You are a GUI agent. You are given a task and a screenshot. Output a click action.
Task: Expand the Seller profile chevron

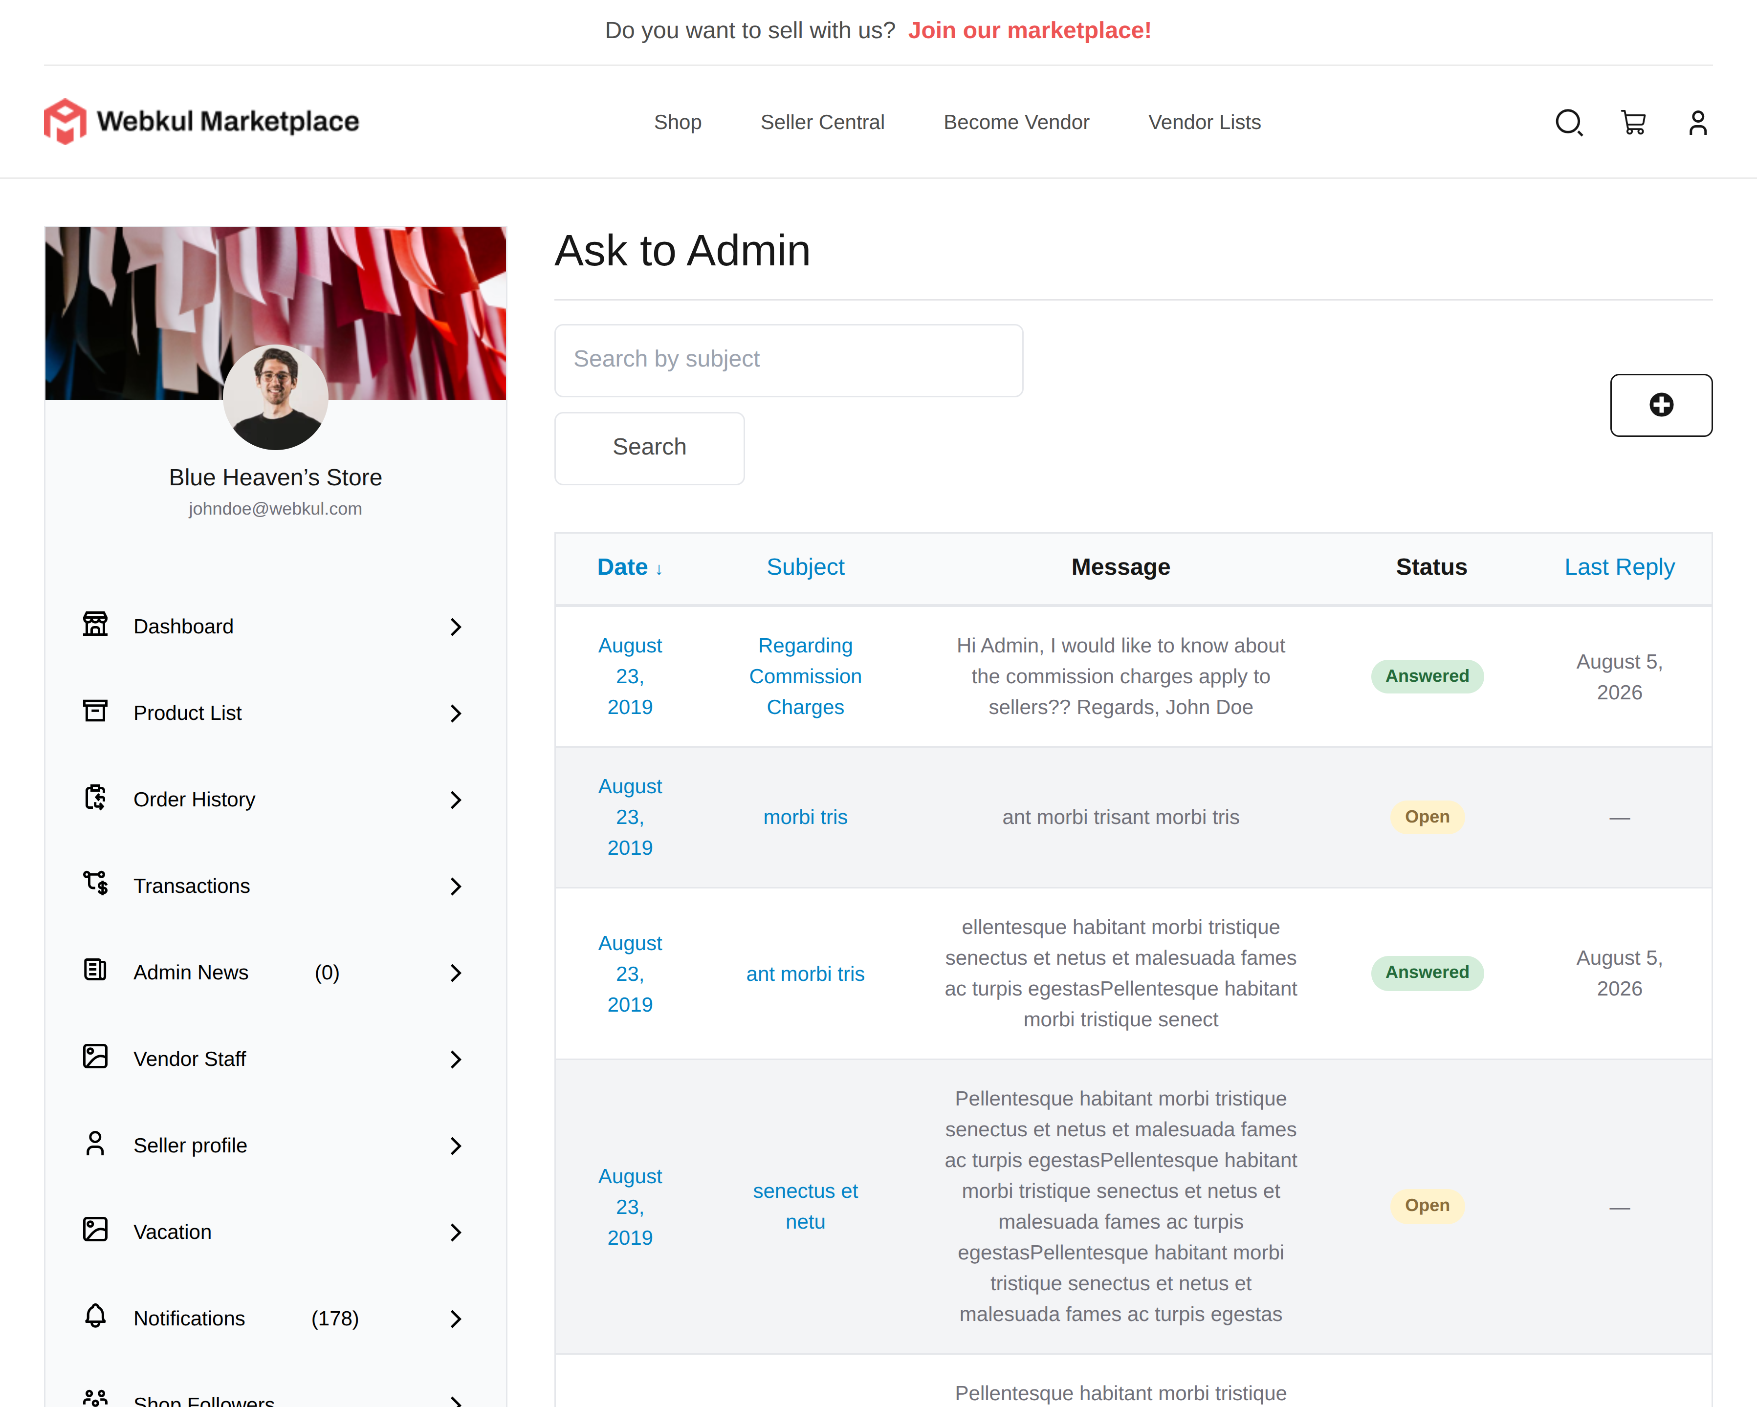[456, 1147]
